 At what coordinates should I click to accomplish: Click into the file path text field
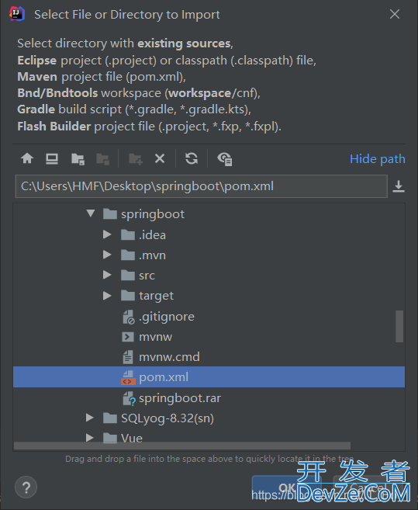point(201,186)
